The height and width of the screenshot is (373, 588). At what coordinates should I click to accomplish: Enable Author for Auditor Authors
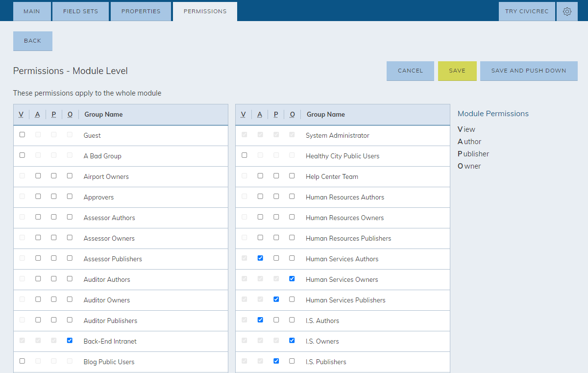click(38, 279)
